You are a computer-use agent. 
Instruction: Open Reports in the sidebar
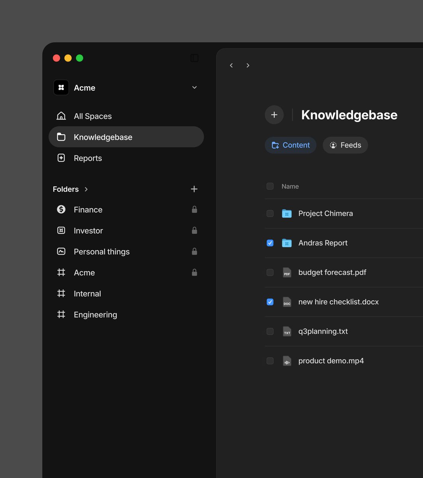tap(126, 158)
